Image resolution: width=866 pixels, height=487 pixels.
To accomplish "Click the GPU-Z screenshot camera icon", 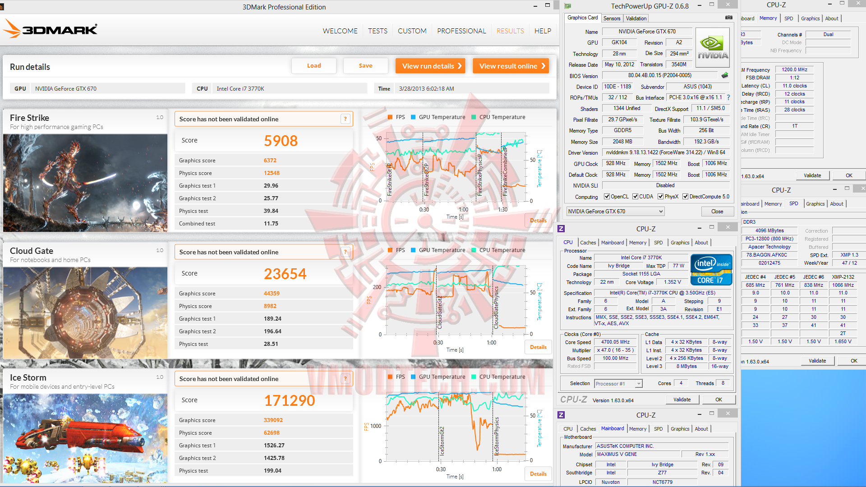I will (x=728, y=18).
